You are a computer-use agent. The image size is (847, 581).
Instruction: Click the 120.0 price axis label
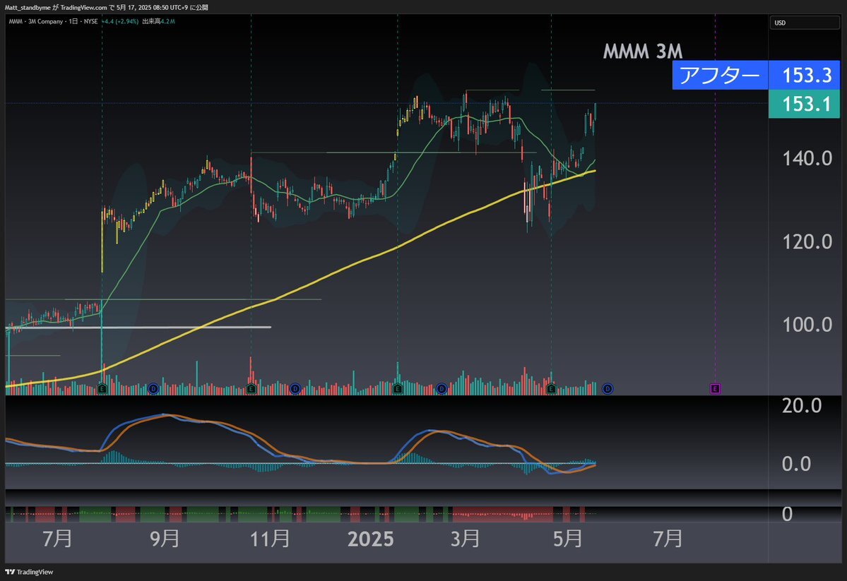click(x=807, y=242)
